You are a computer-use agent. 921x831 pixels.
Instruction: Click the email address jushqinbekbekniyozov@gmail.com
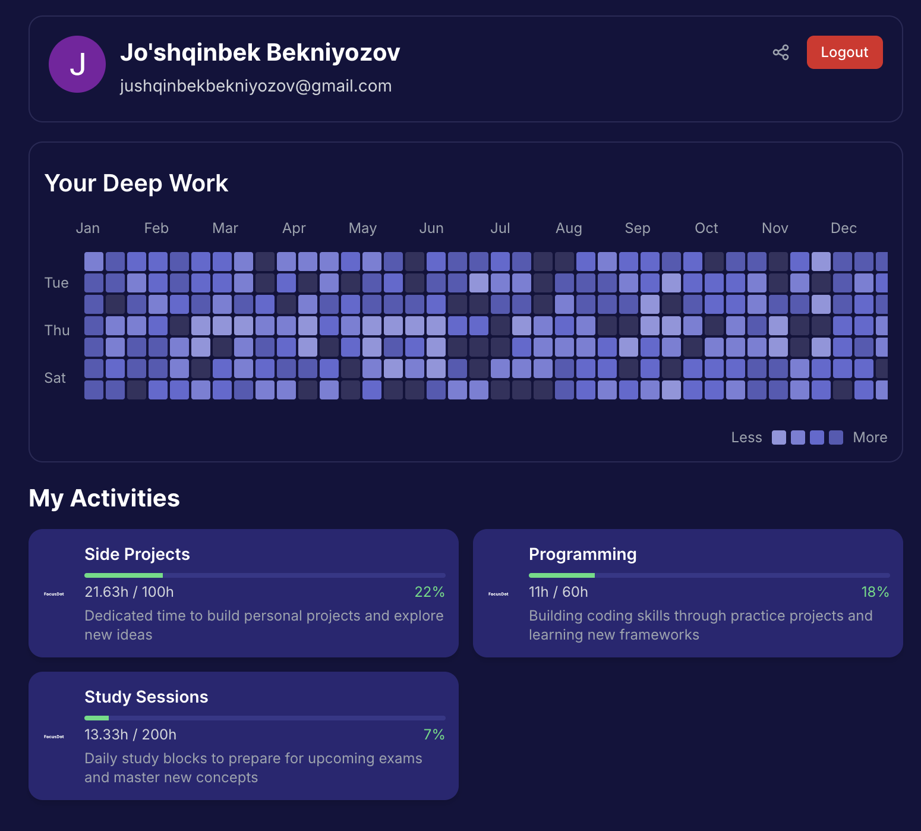tap(256, 86)
